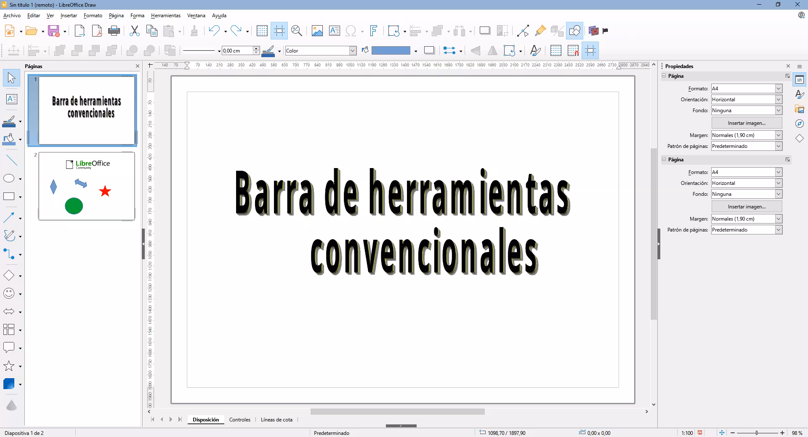
Task: Toggle the second toolbar's Helplines While Moving button
Action: [x=590, y=50]
